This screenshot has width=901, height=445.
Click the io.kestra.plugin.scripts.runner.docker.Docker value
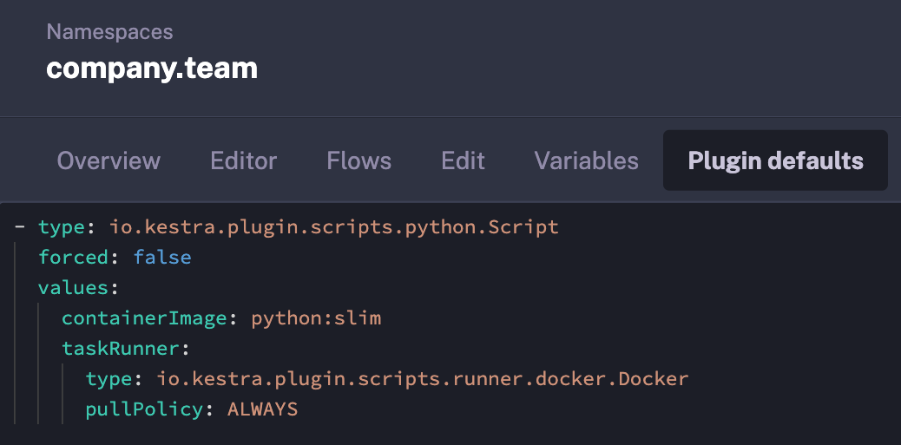(422, 379)
